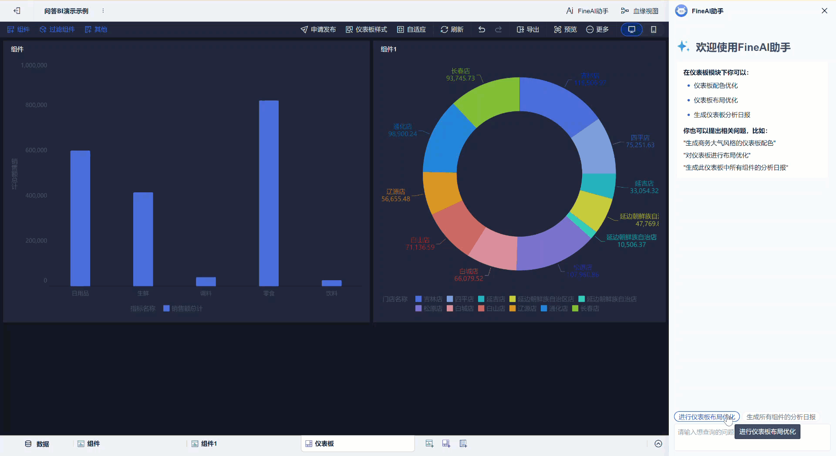Open the 血缘视图 lineage view
This screenshot has width=836, height=456.
click(640, 11)
